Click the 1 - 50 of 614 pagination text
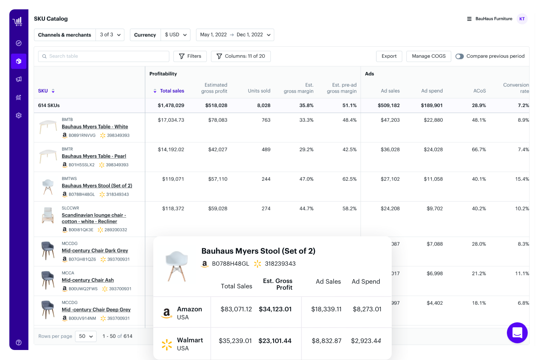The height and width of the screenshot is (360, 545). 117,336
